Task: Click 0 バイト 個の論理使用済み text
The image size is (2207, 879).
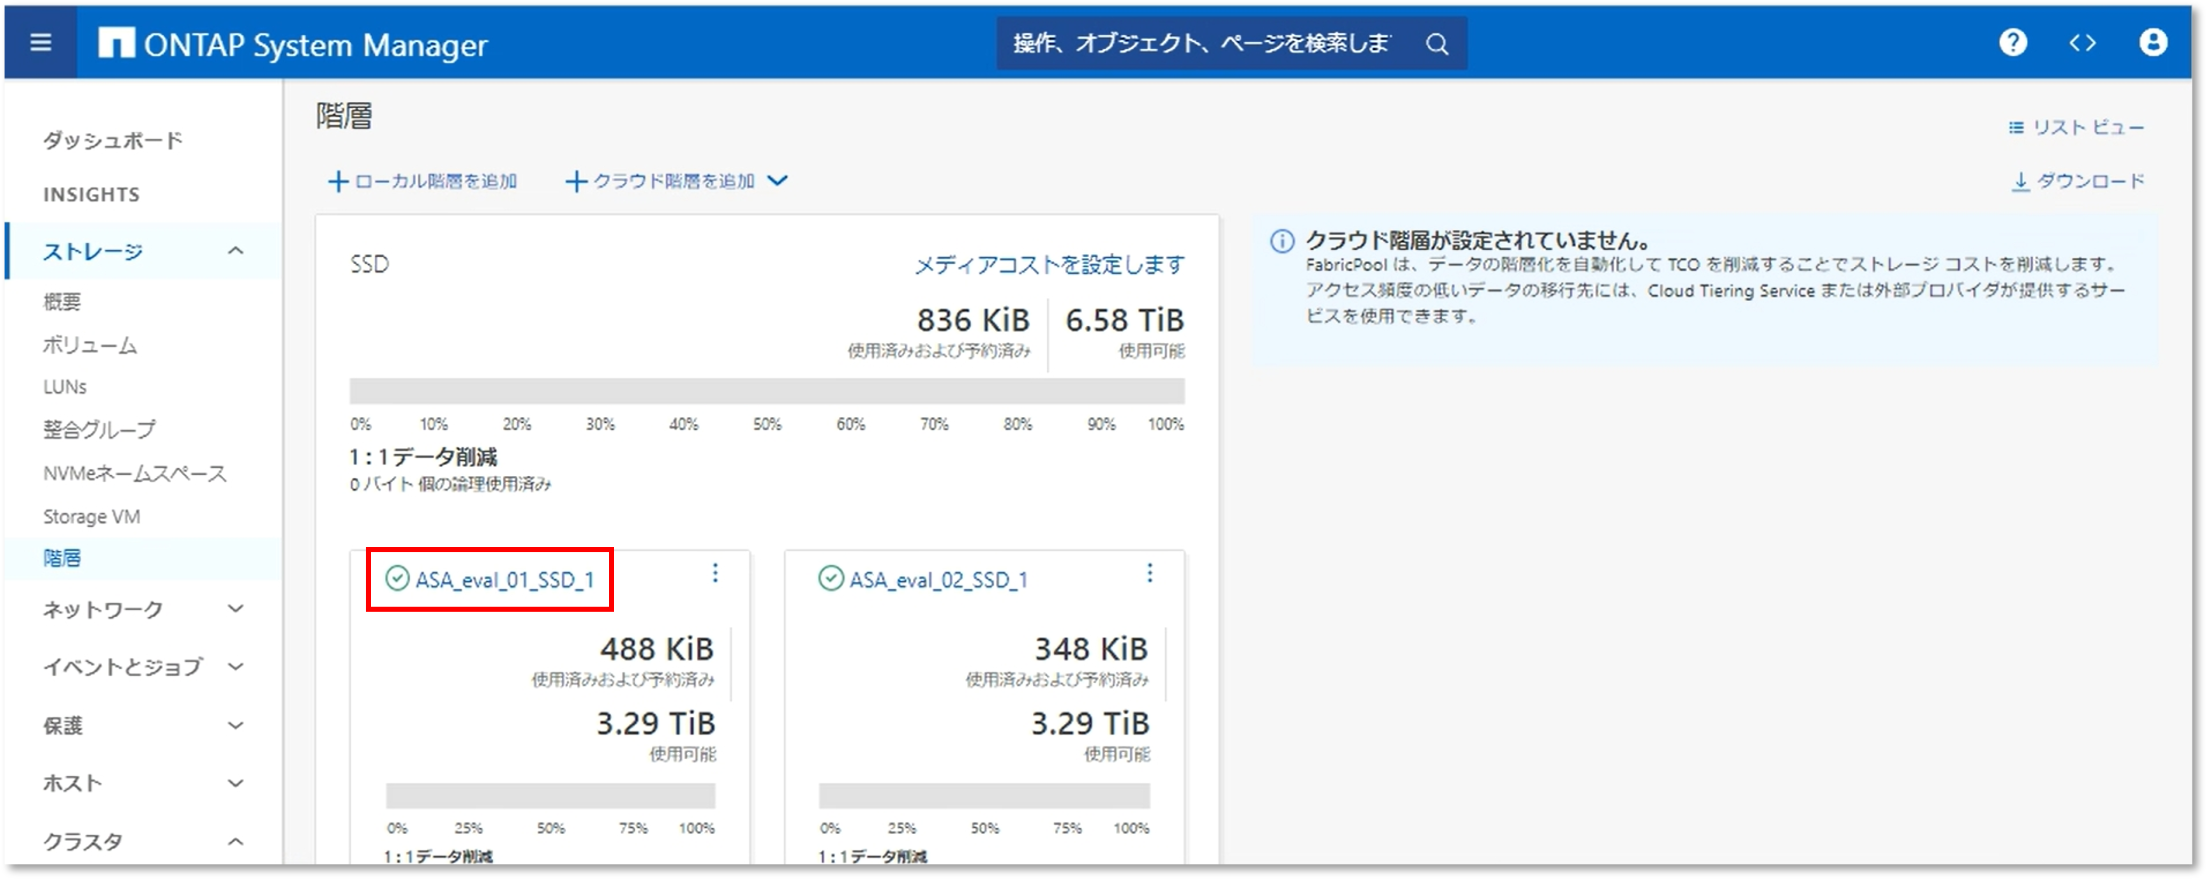Action: pos(450,484)
